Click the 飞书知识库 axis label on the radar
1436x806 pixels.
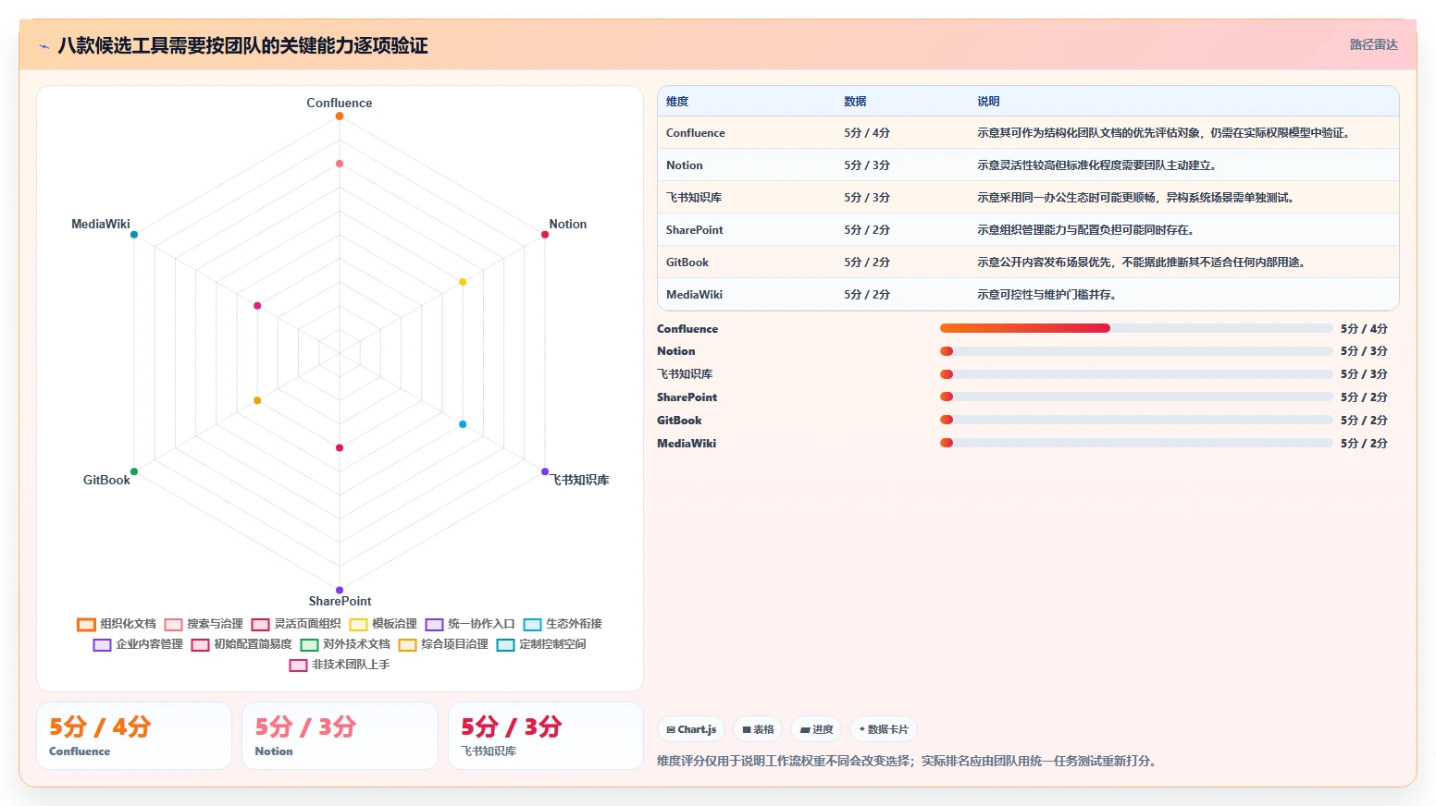tap(581, 480)
